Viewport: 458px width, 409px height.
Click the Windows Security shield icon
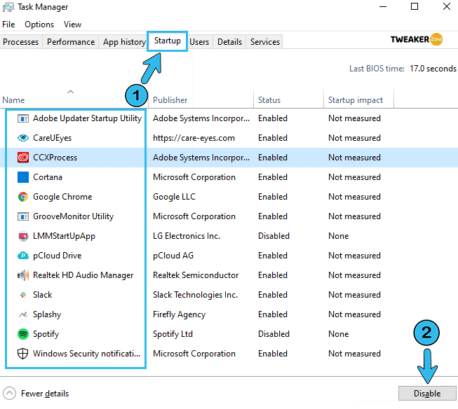(x=22, y=354)
